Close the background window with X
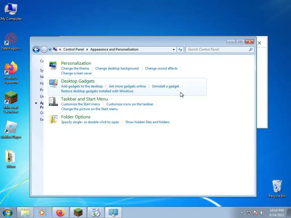The width and height of the screenshot is (291, 218). (x=259, y=43)
